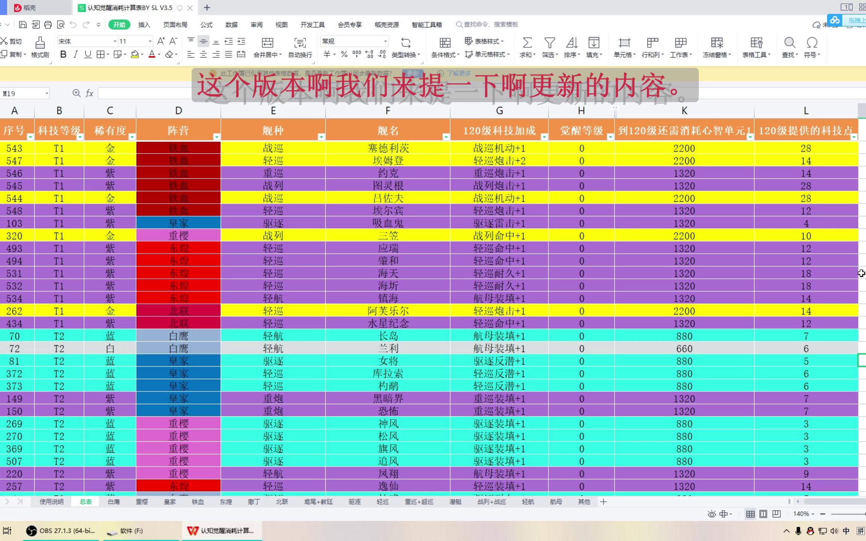Open the 公式 (Formulas) tab
This screenshot has height=541, width=866.
pyautogui.click(x=206, y=25)
